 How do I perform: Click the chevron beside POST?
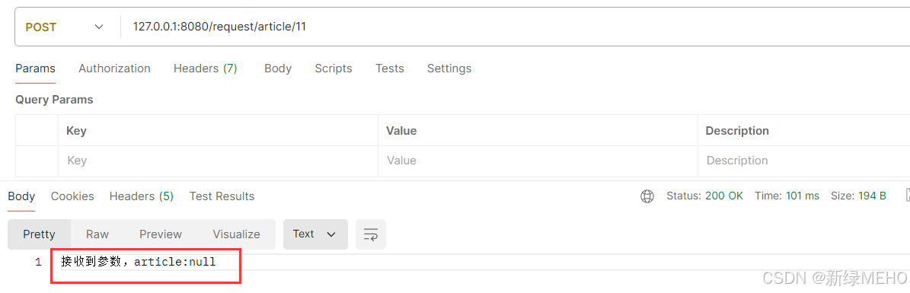pos(99,27)
